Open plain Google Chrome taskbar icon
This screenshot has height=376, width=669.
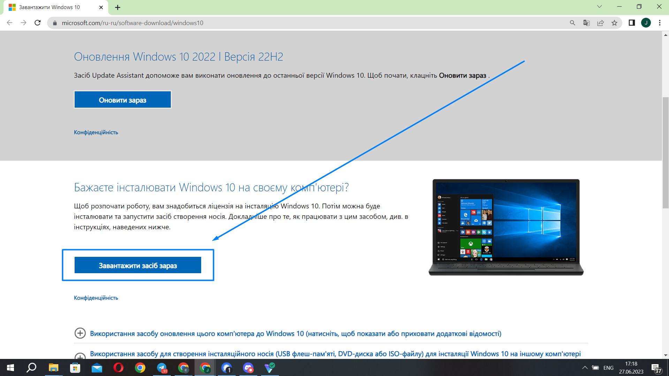(140, 368)
